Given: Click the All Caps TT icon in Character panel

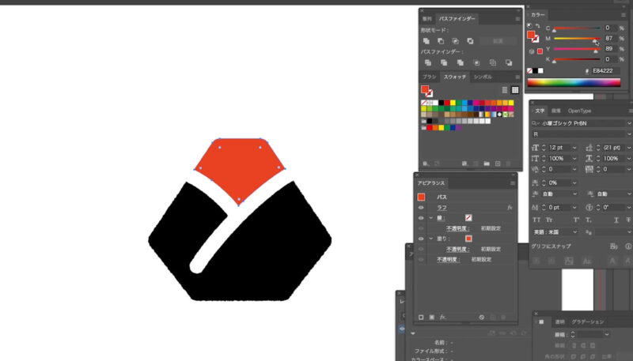Looking at the screenshot, I should pyautogui.click(x=536, y=220).
